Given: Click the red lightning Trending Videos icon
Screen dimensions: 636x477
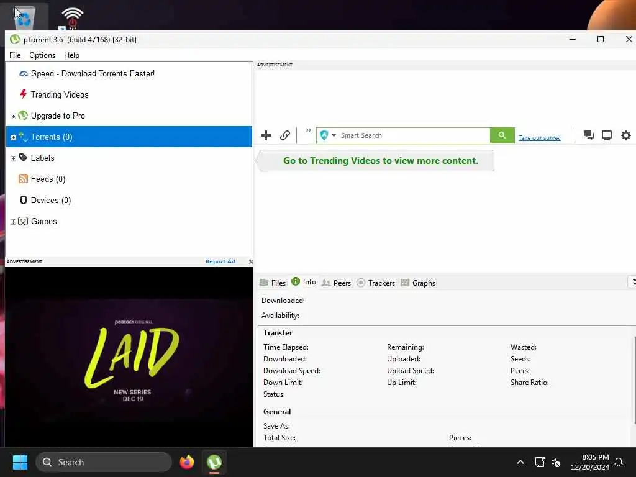Looking at the screenshot, I should [x=23, y=94].
